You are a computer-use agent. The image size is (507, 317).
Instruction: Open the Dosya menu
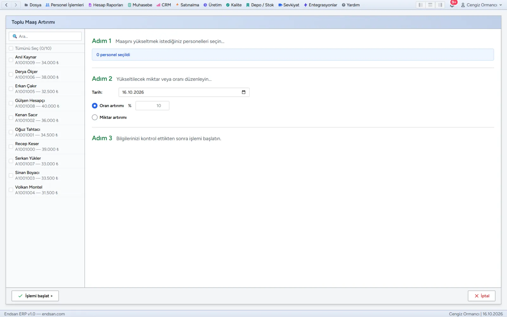tap(33, 5)
